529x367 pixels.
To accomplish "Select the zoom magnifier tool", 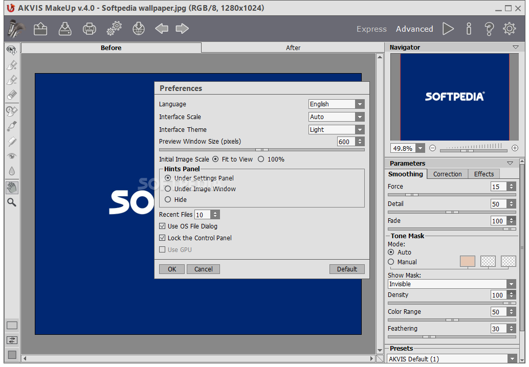I will pyautogui.click(x=12, y=202).
